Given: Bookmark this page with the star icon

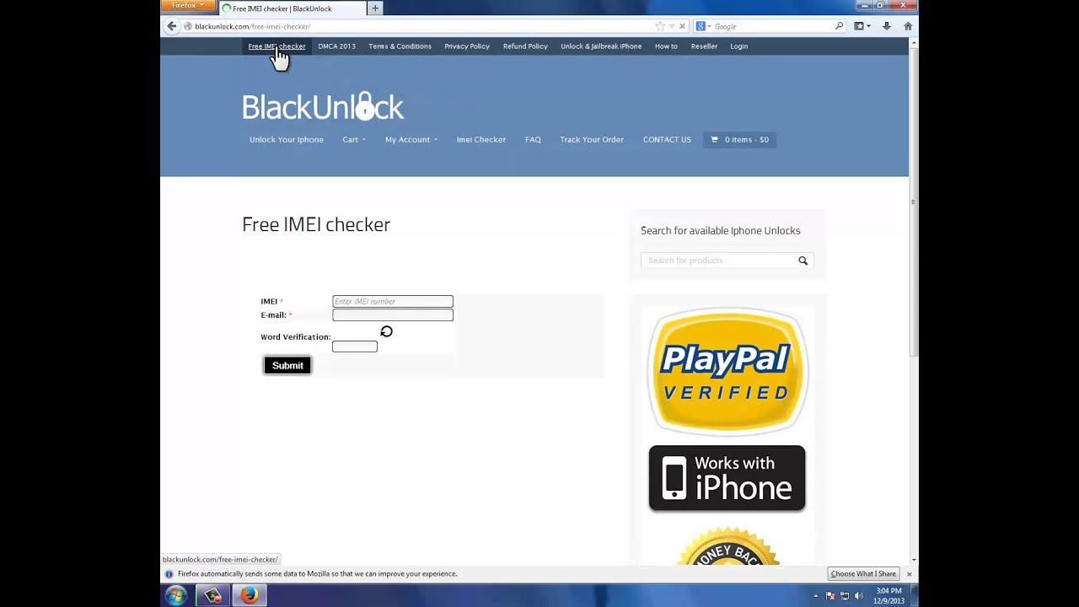Looking at the screenshot, I should coord(660,26).
